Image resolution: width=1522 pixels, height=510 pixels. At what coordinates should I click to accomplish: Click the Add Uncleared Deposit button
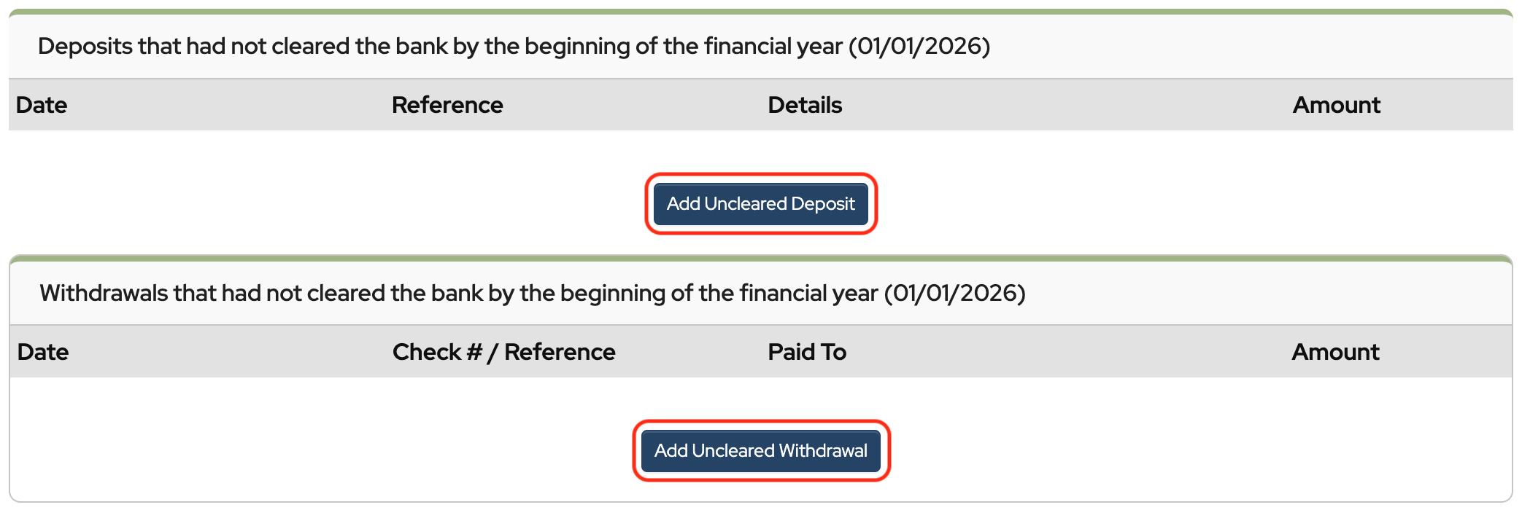point(760,204)
